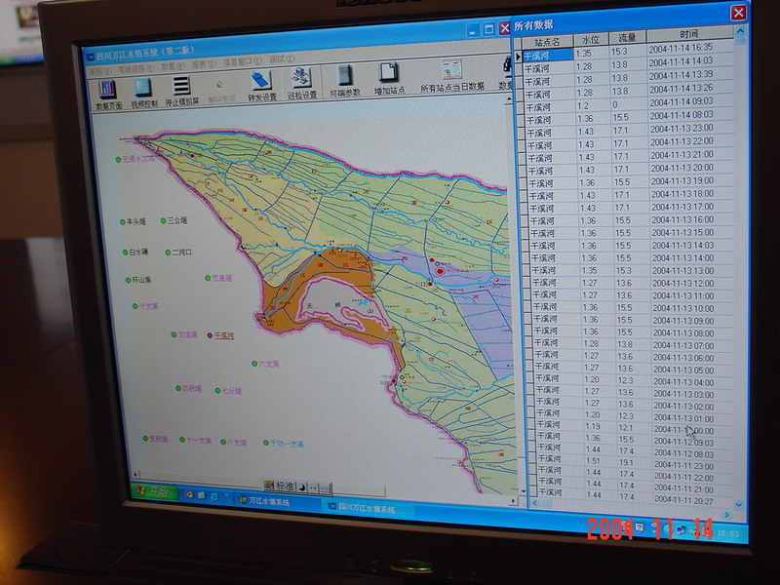Viewport: 780px width, 585px height.
Task: Click the 标准 button on the input method bar
Action: tap(285, 487)
